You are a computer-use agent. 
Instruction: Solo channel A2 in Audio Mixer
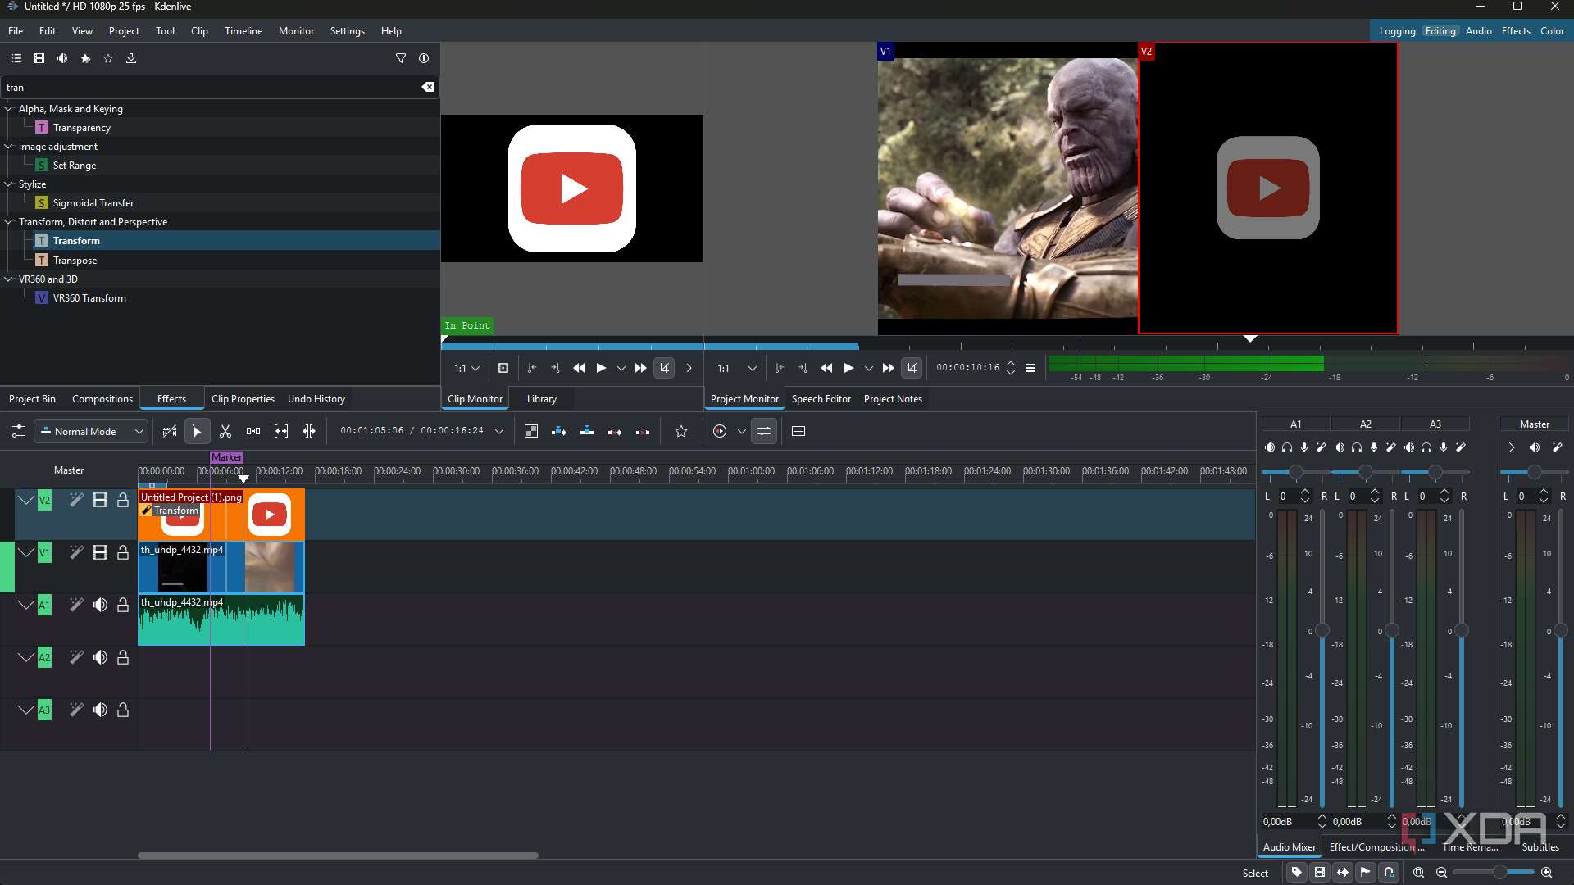coord(1357,447)
